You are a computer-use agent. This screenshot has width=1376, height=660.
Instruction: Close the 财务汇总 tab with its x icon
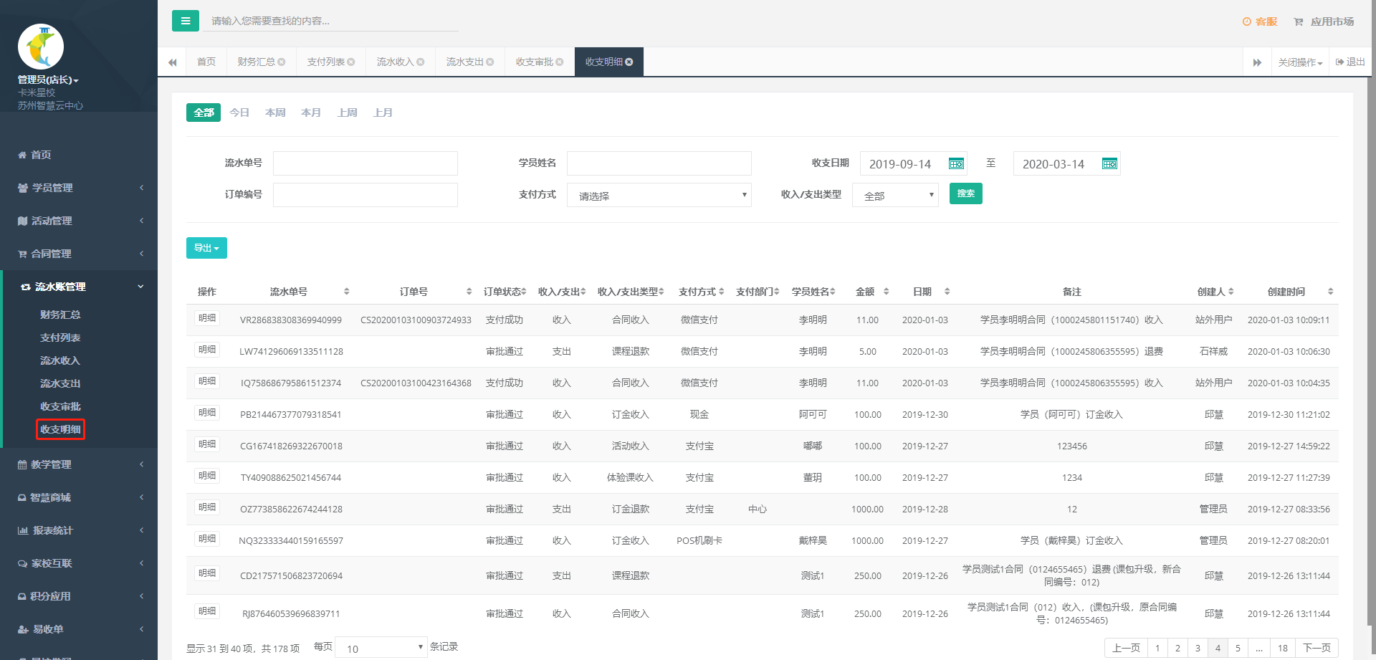coord(282,62)
